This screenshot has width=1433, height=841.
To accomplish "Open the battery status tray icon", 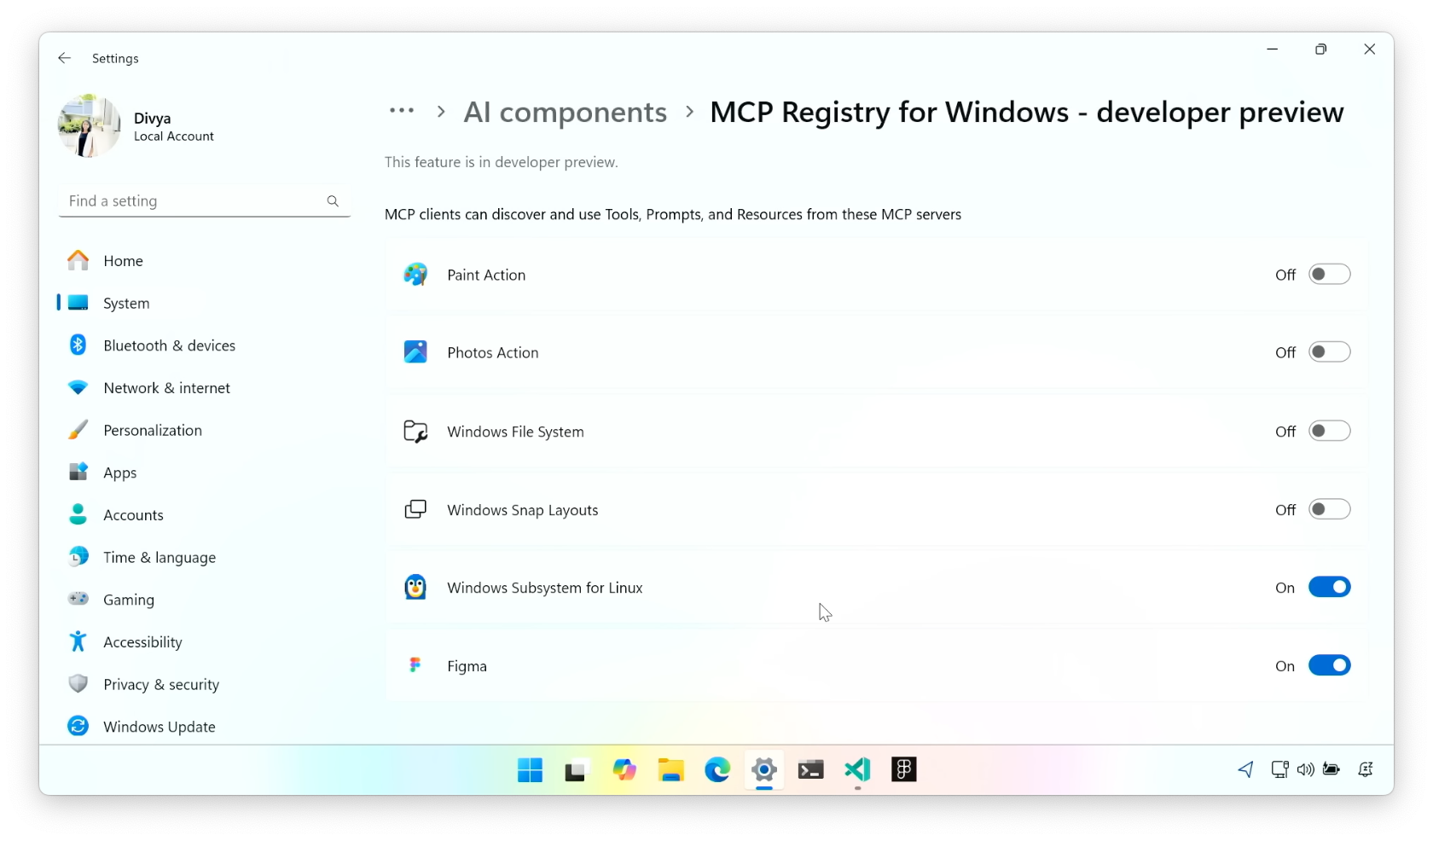I will point(1331,769).
